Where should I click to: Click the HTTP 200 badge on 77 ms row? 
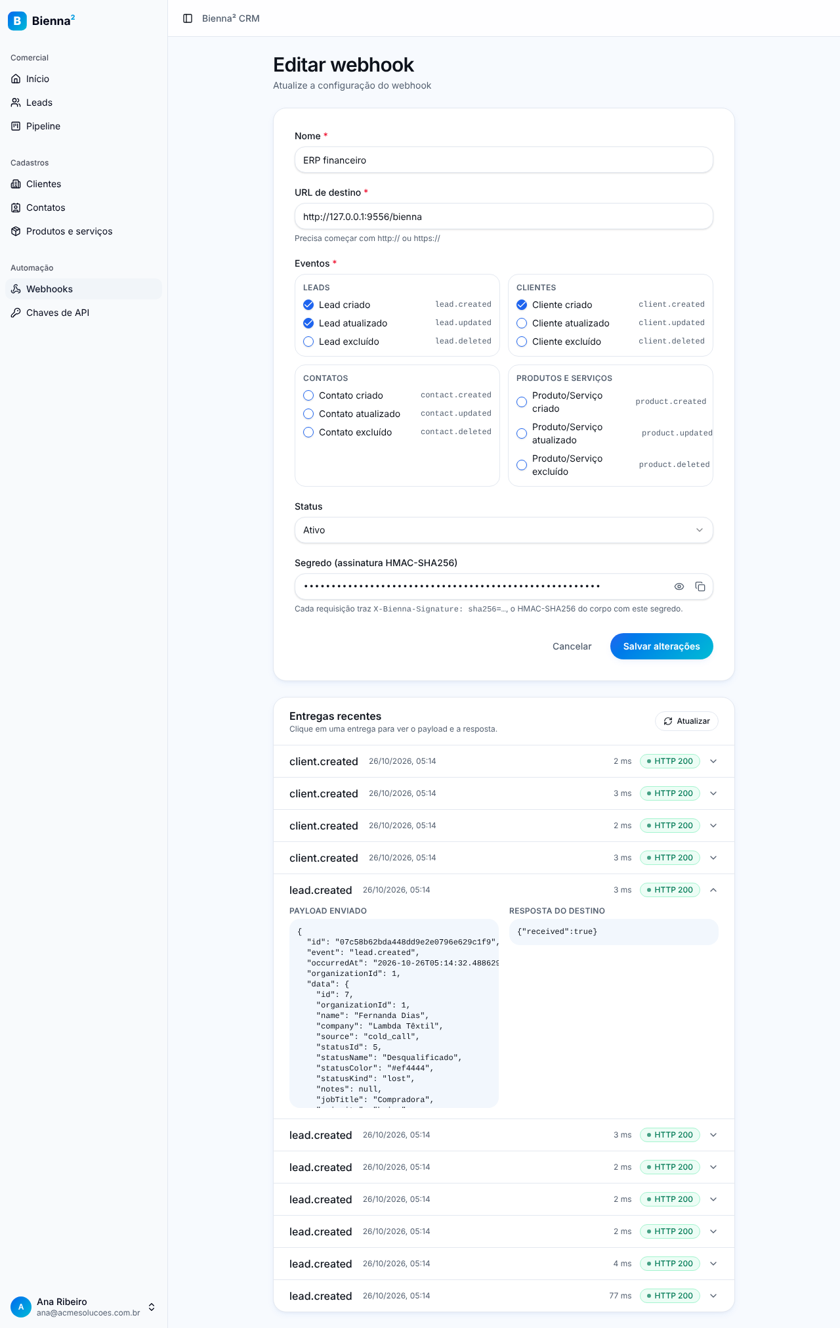670,1296
